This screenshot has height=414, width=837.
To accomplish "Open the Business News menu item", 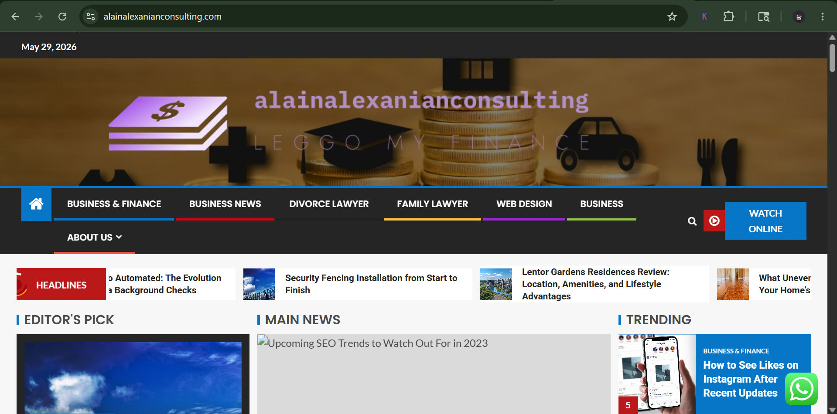I will [225, 204].
